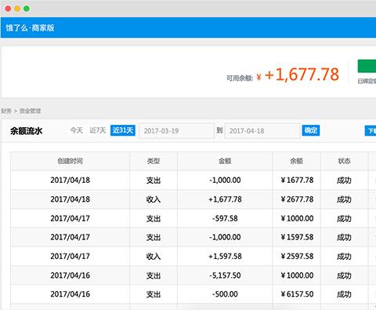The image size is (376, 310).
Task: Click the 金额 column header
Action: pos(225,161)
